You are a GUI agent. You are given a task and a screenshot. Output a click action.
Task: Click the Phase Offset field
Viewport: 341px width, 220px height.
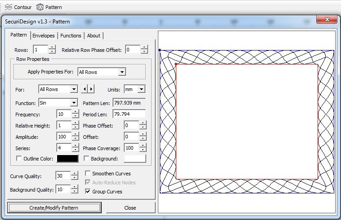click(x=131, y=125)
